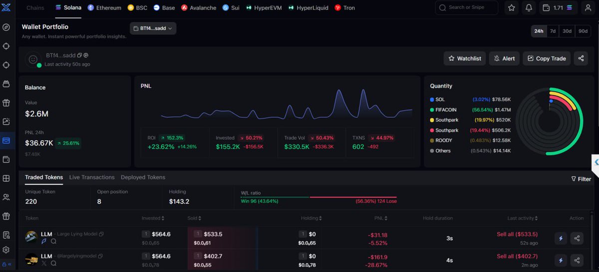
Task: Click the blue feather icon under LLM
Action: click(44, 241)
